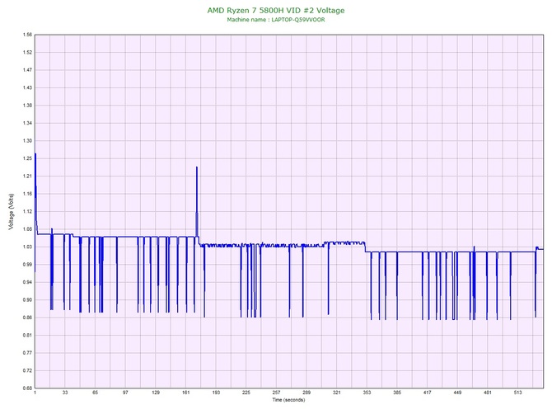Click the 1.25 y-axis value

point(27,158)
